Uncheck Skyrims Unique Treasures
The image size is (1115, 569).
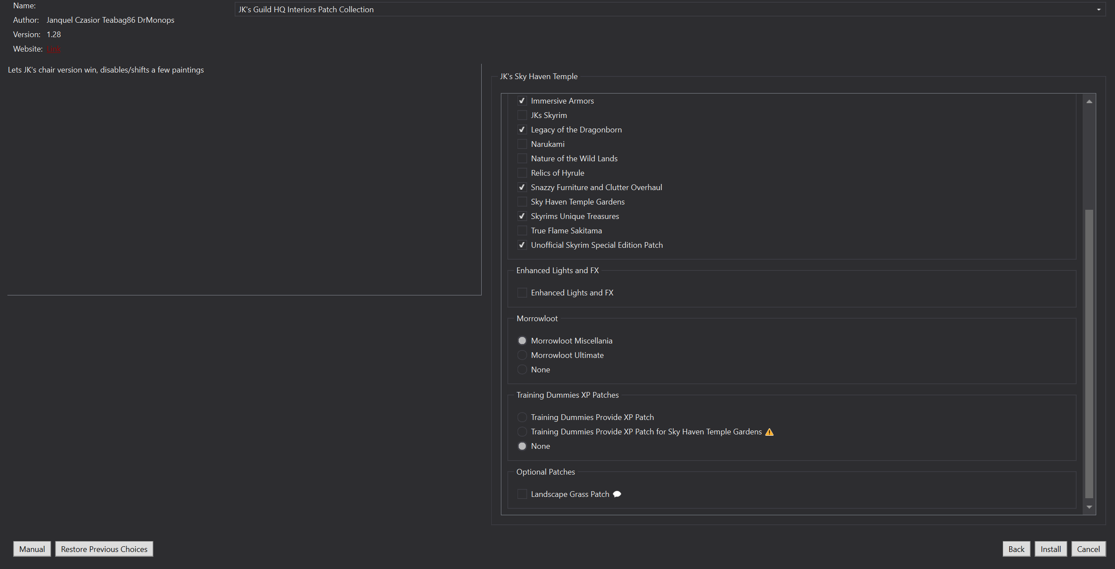pyautogui.click(x=522, y=216)
